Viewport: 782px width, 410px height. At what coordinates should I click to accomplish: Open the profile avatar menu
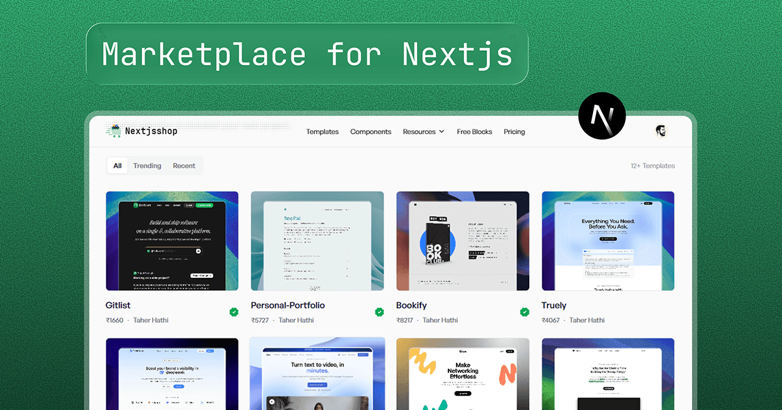coord(661,131)
